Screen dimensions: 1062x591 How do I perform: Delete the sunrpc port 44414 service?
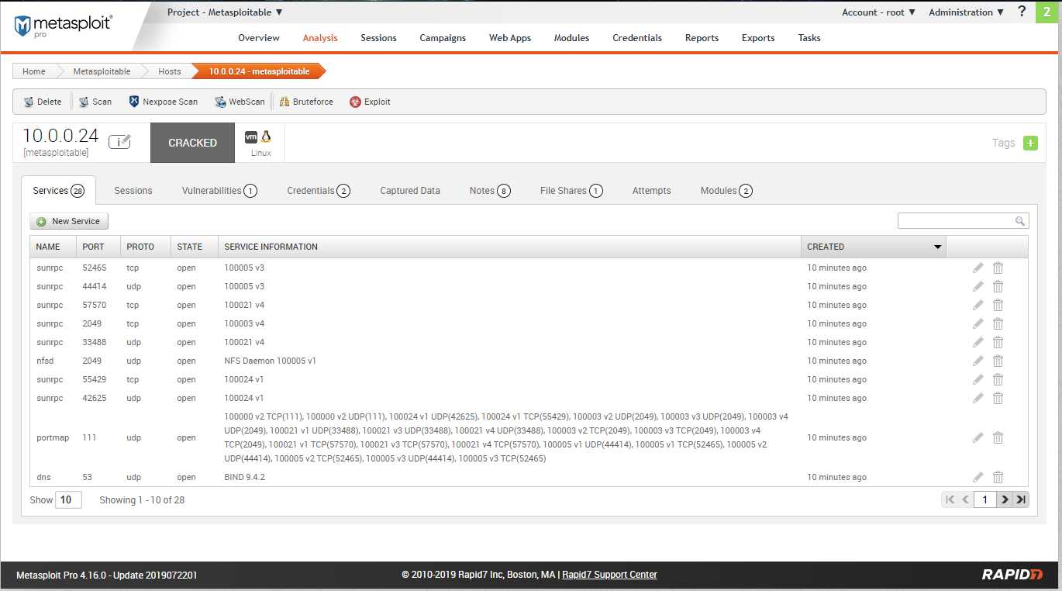[x=998, y=286]
